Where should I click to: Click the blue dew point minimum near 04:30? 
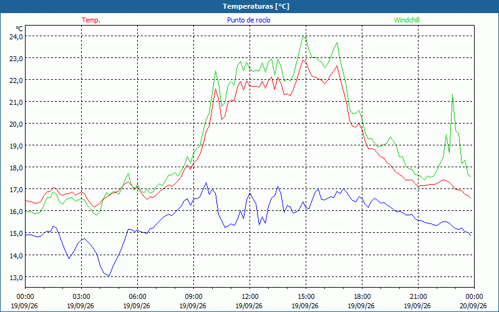tap(109, 275)
